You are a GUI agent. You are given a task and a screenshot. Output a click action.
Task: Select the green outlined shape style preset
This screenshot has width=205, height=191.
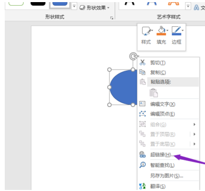[x=16, y=4]
